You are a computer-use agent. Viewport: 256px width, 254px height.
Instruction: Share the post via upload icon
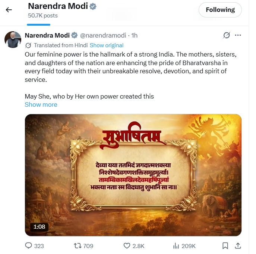tap(237, 246)
